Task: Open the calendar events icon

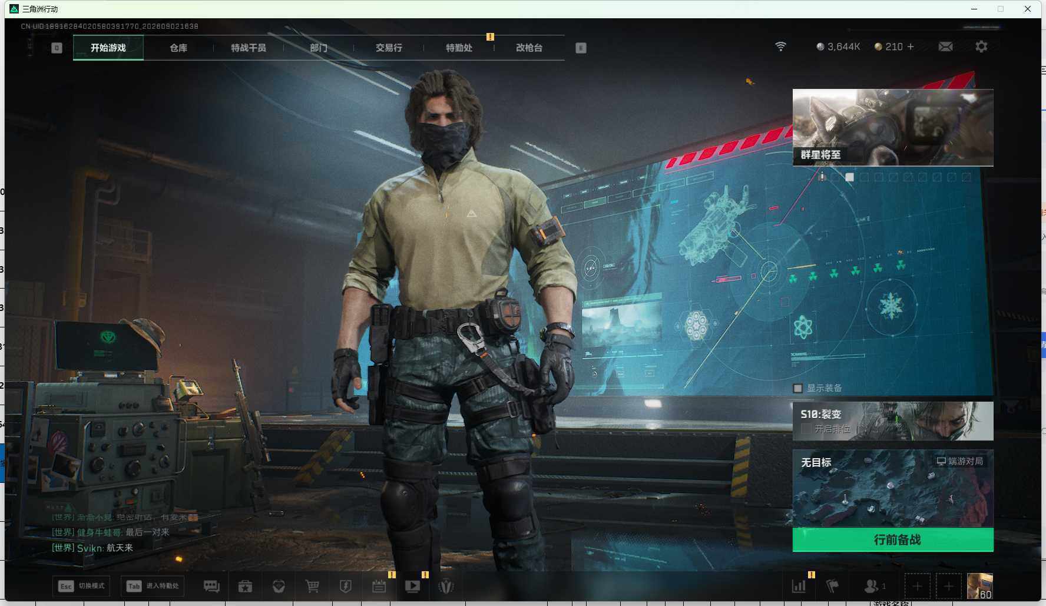Action: pyautogui.click(x=379, y=586)
